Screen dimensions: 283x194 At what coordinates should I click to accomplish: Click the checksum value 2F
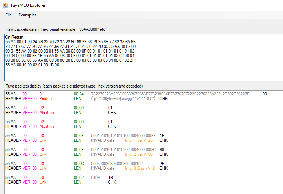tap(162, 164)
